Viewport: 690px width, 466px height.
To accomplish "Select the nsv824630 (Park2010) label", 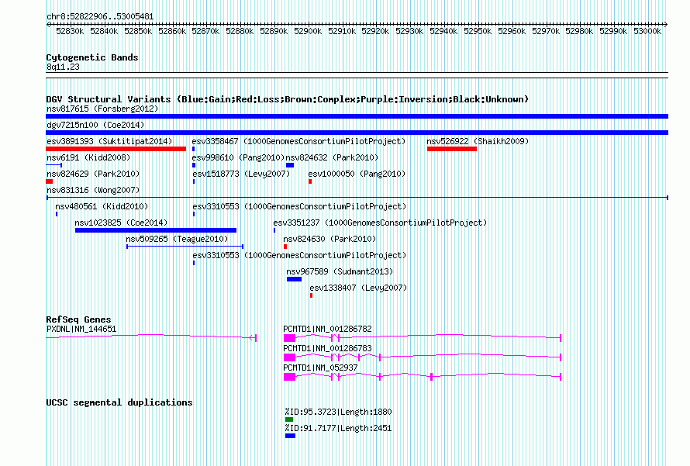I will pos(329,239).
